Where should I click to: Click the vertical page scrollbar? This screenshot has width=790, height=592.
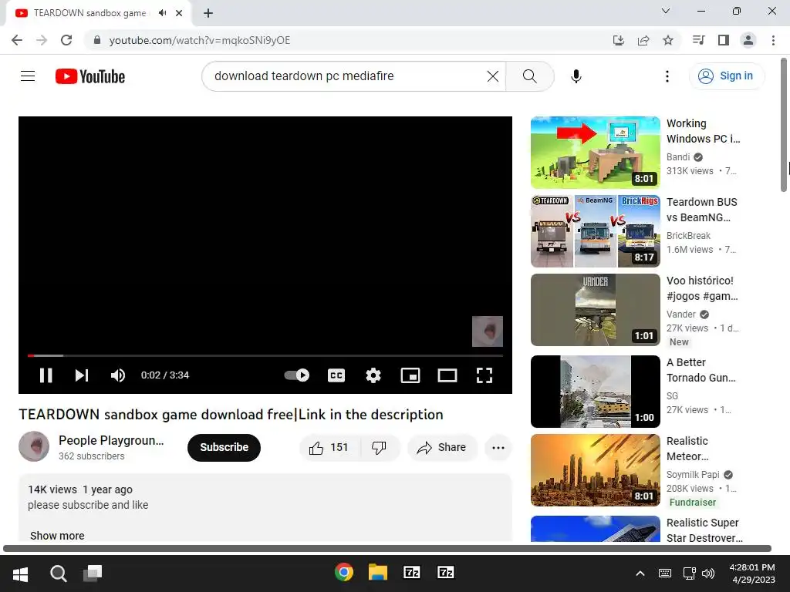click(x=784, y=125)
